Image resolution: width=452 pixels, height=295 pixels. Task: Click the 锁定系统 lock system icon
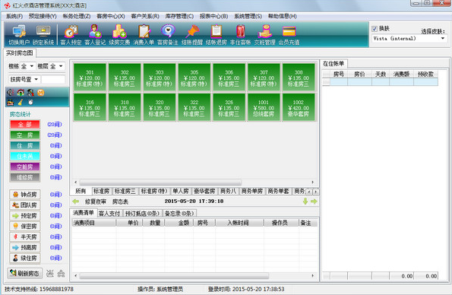[x=43, y=35]
